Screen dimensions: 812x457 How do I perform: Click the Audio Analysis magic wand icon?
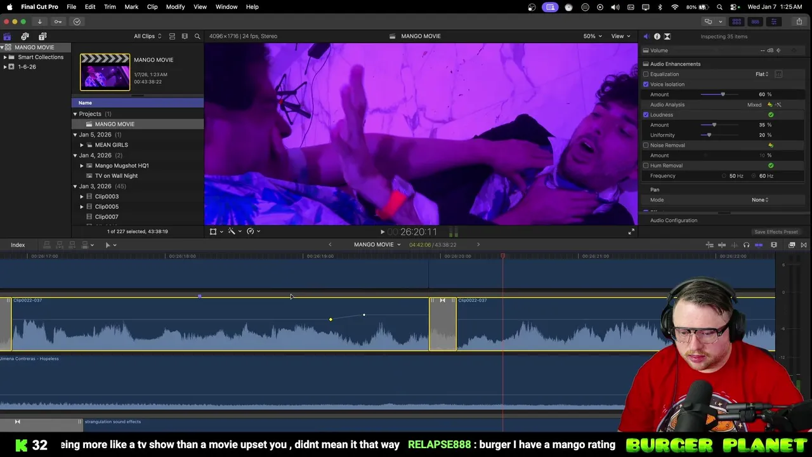point(778,105)
